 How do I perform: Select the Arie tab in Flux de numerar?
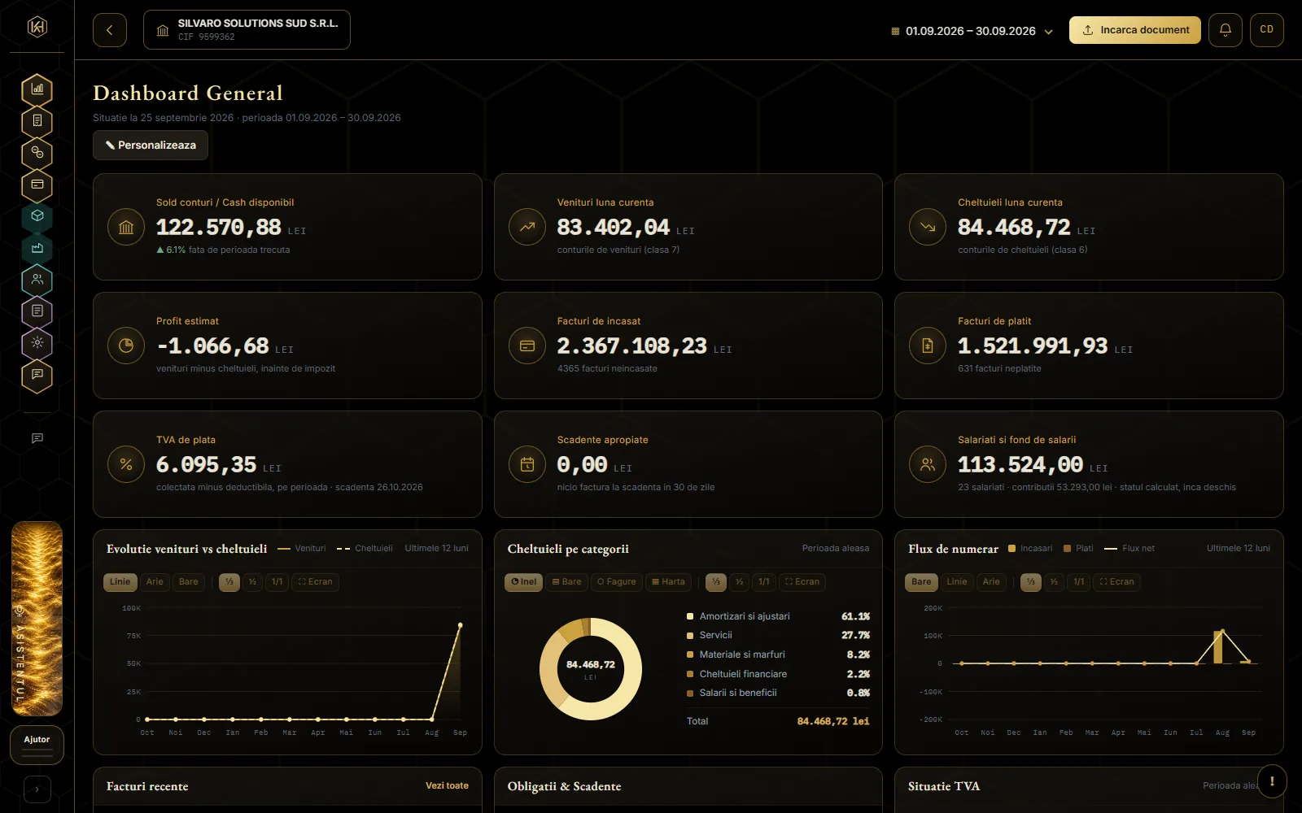(x=991, y=582)
